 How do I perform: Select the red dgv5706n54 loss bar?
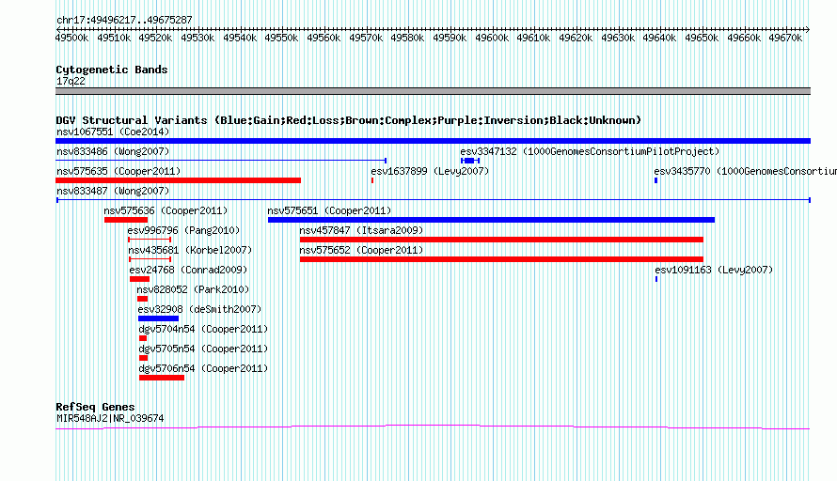(162, 378)
